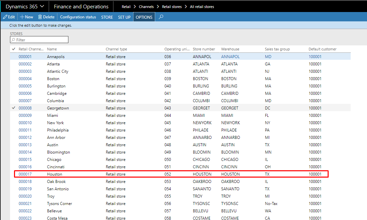Image resolution: width=367 pixels, height=220 pixels.
Task: Open retail channel 000017 link
Action: click(x=25, y=174)
